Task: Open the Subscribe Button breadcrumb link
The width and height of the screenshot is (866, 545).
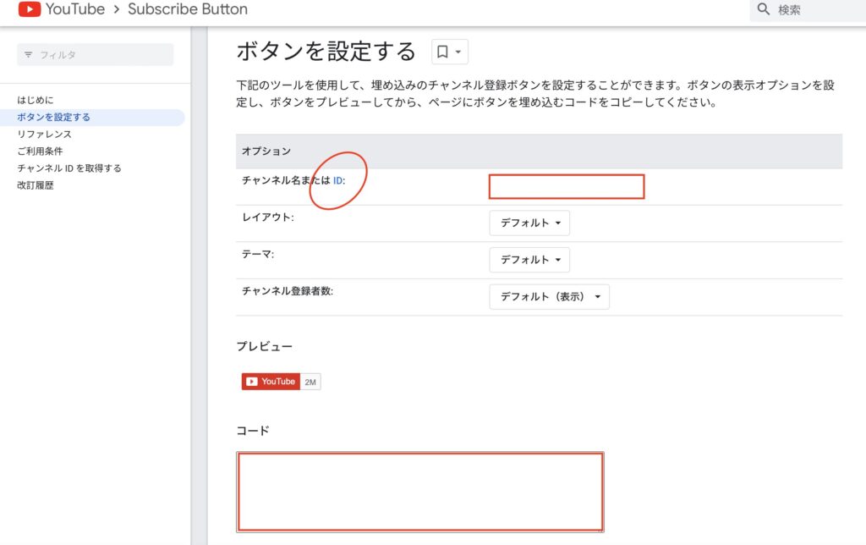Action: tap(188, 8)
